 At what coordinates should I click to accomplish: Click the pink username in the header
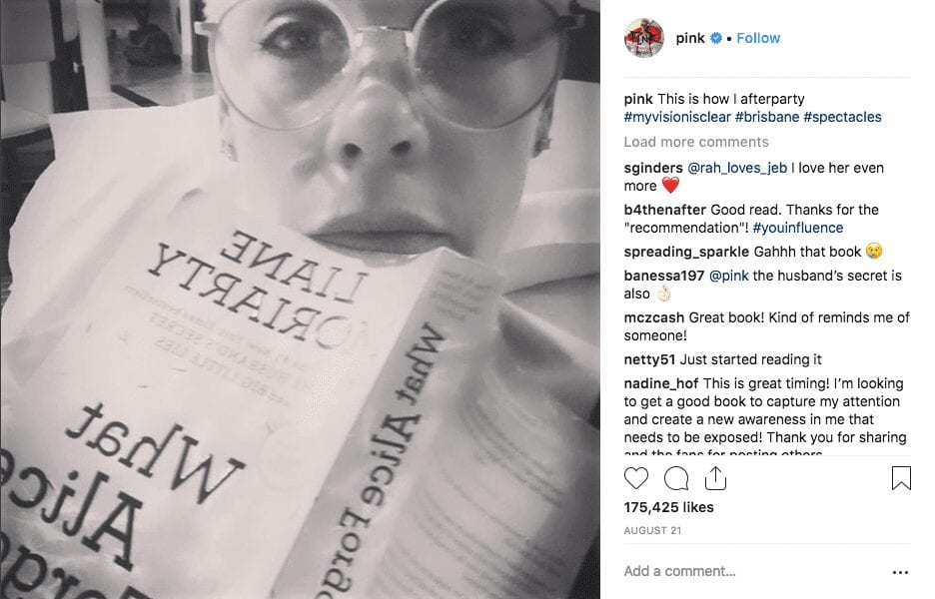[x=690, y=38]
